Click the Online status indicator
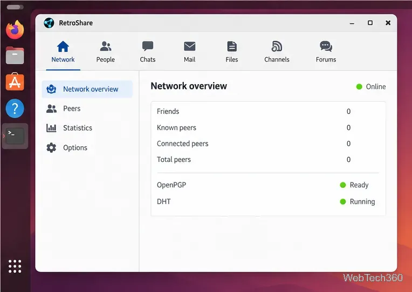412x292 pixels. [371, 86]
